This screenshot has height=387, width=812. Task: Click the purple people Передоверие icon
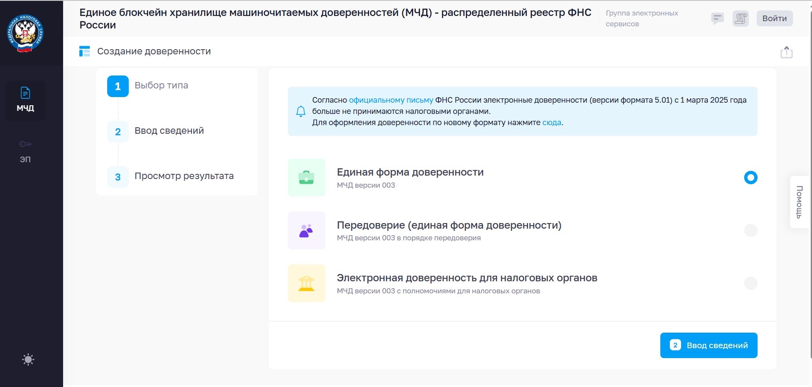pyautogui.click(x=306, y=230)
